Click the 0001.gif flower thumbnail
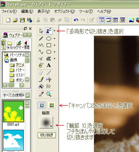The height and width of the screenshot is (152, 139). coord(13,112)
